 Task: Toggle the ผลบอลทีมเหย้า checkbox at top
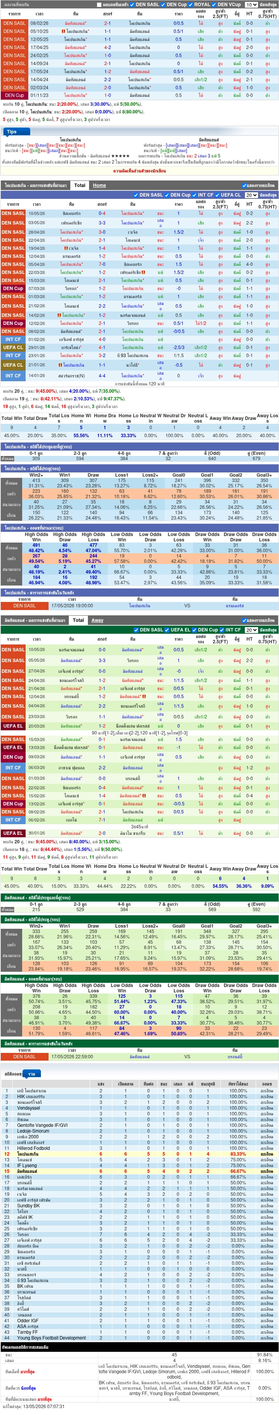99,5
